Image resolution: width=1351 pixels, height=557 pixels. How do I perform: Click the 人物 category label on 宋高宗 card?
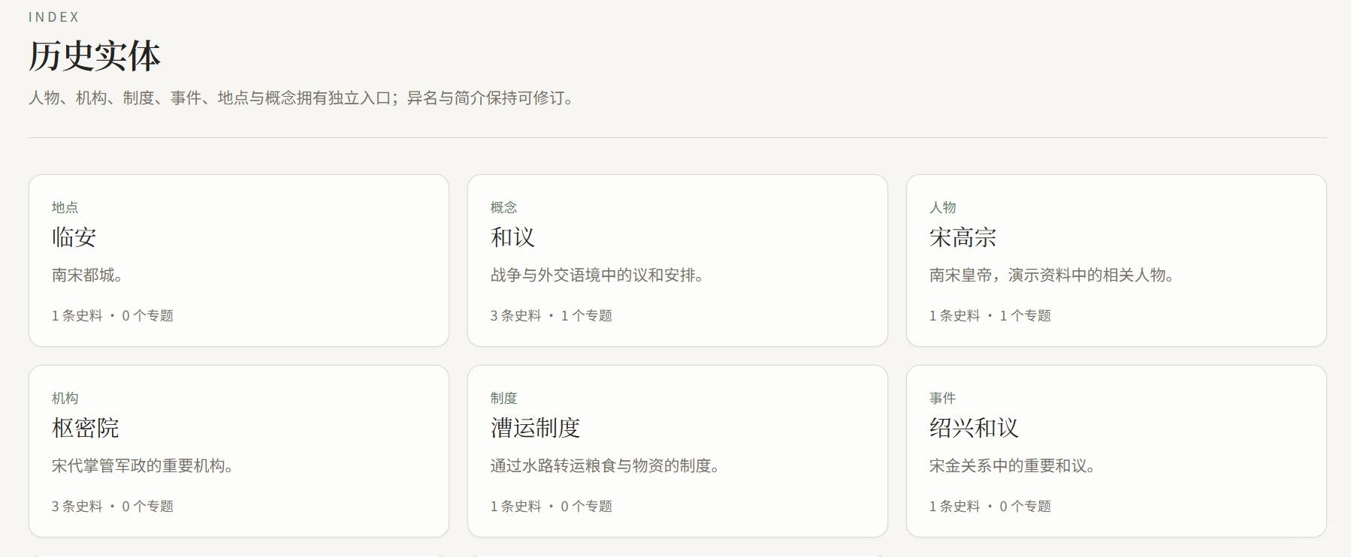click(x=943, y=207)
